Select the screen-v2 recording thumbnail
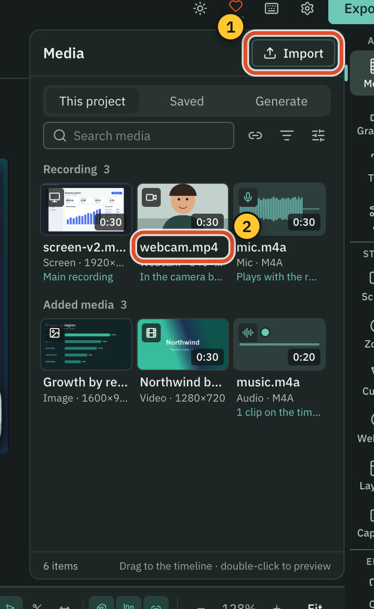This screenshot has width=374, height=609. [x=86, y=209]
